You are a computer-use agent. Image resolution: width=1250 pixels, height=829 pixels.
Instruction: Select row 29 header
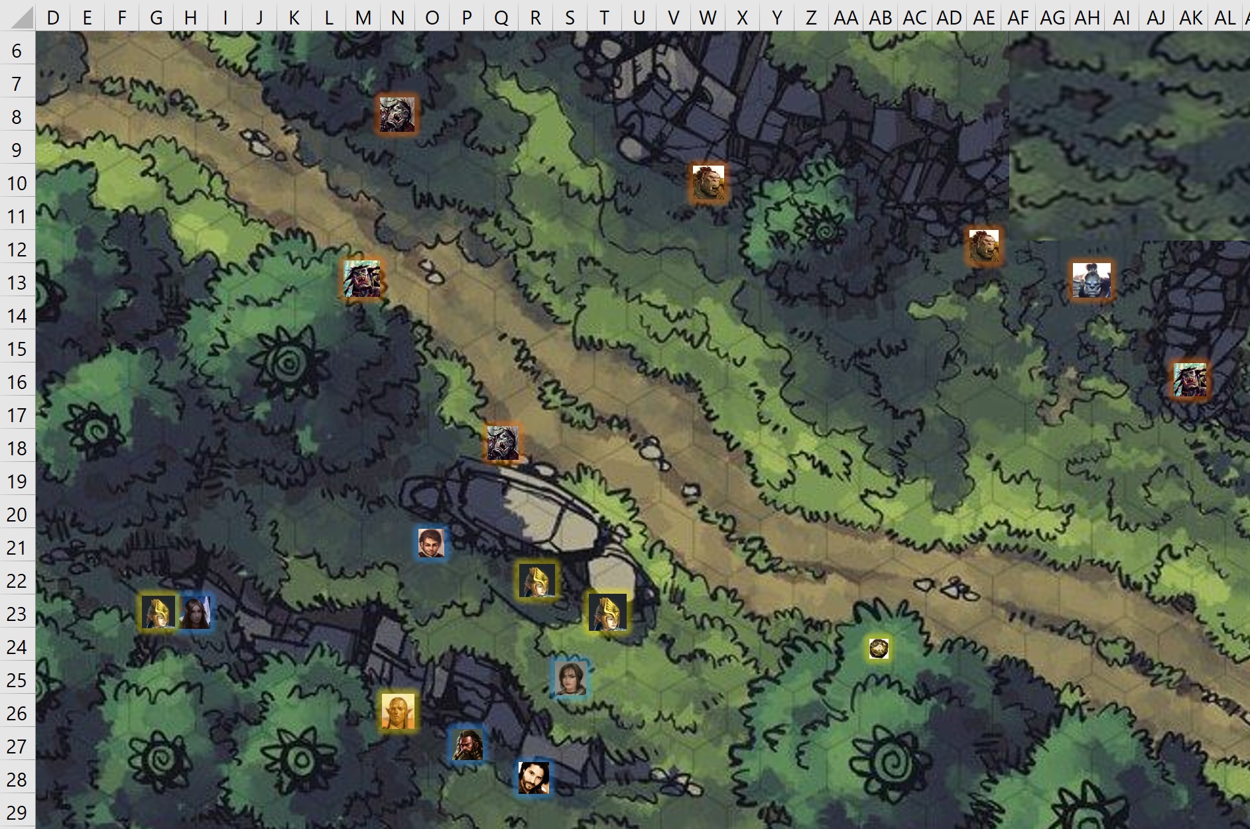[x=17, y=812]
